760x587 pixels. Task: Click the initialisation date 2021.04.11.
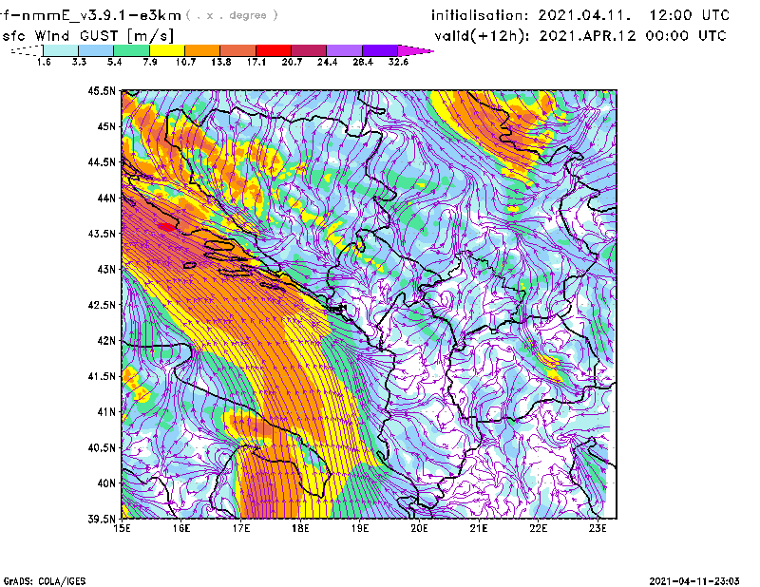(x=585, y=15)
